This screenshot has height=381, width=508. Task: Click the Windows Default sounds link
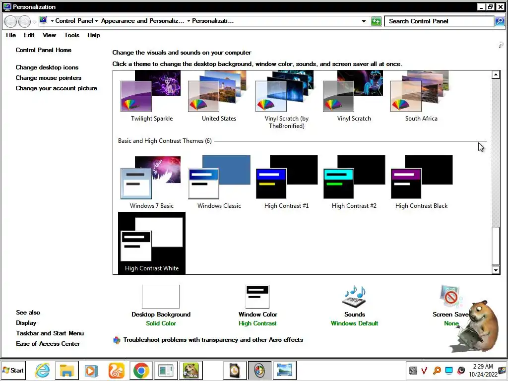coord(354,323)
